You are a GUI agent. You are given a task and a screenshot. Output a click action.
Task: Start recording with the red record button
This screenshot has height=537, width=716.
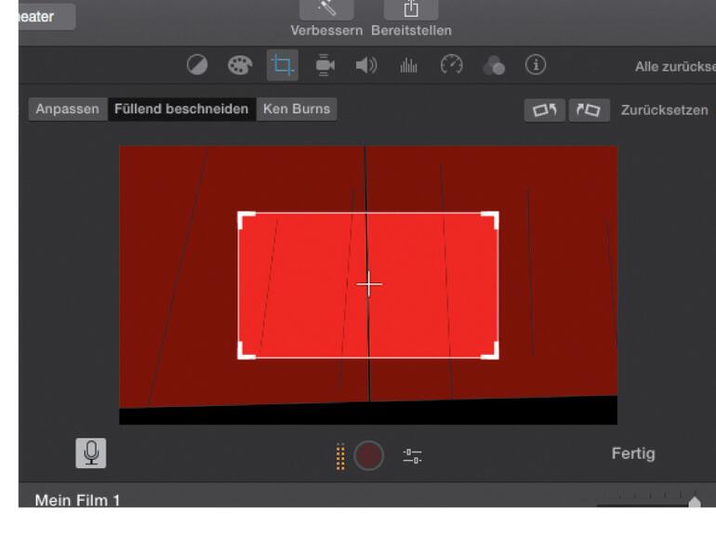pyautogui.click(x=368, y=455)
